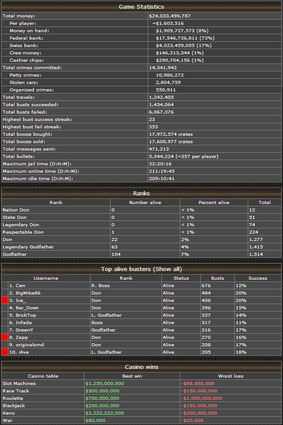Select total booze bought 17,972,574 crates
Screen dimensions: 283x425
[x=171, y=134]
